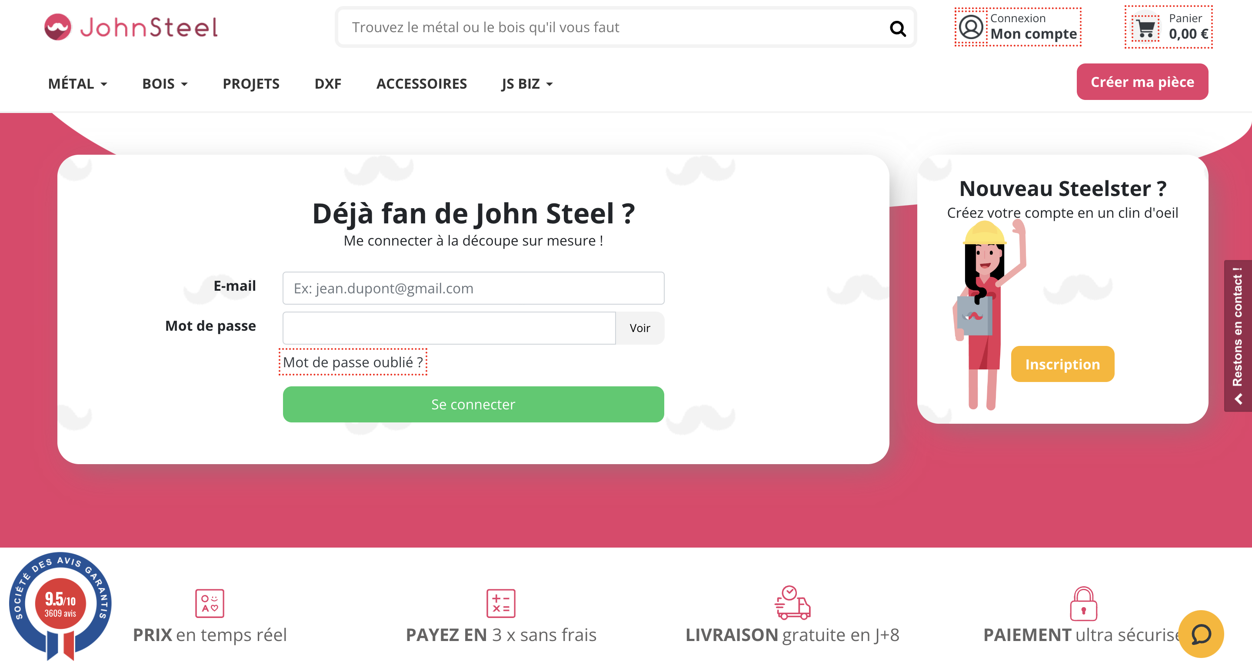Open the shopping cart icon
The height and width of the screenshot is (671, 1252).
[1145, 29]
